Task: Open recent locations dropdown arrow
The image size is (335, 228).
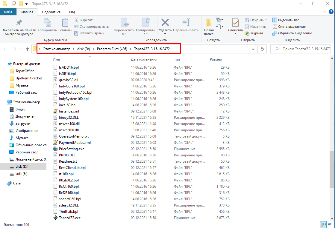Action: point(21,49)
